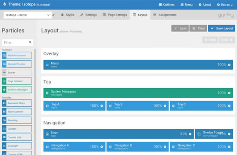Switch to the Layout tab
This screenshot has height=155, width=237.
tap(140, 15)
